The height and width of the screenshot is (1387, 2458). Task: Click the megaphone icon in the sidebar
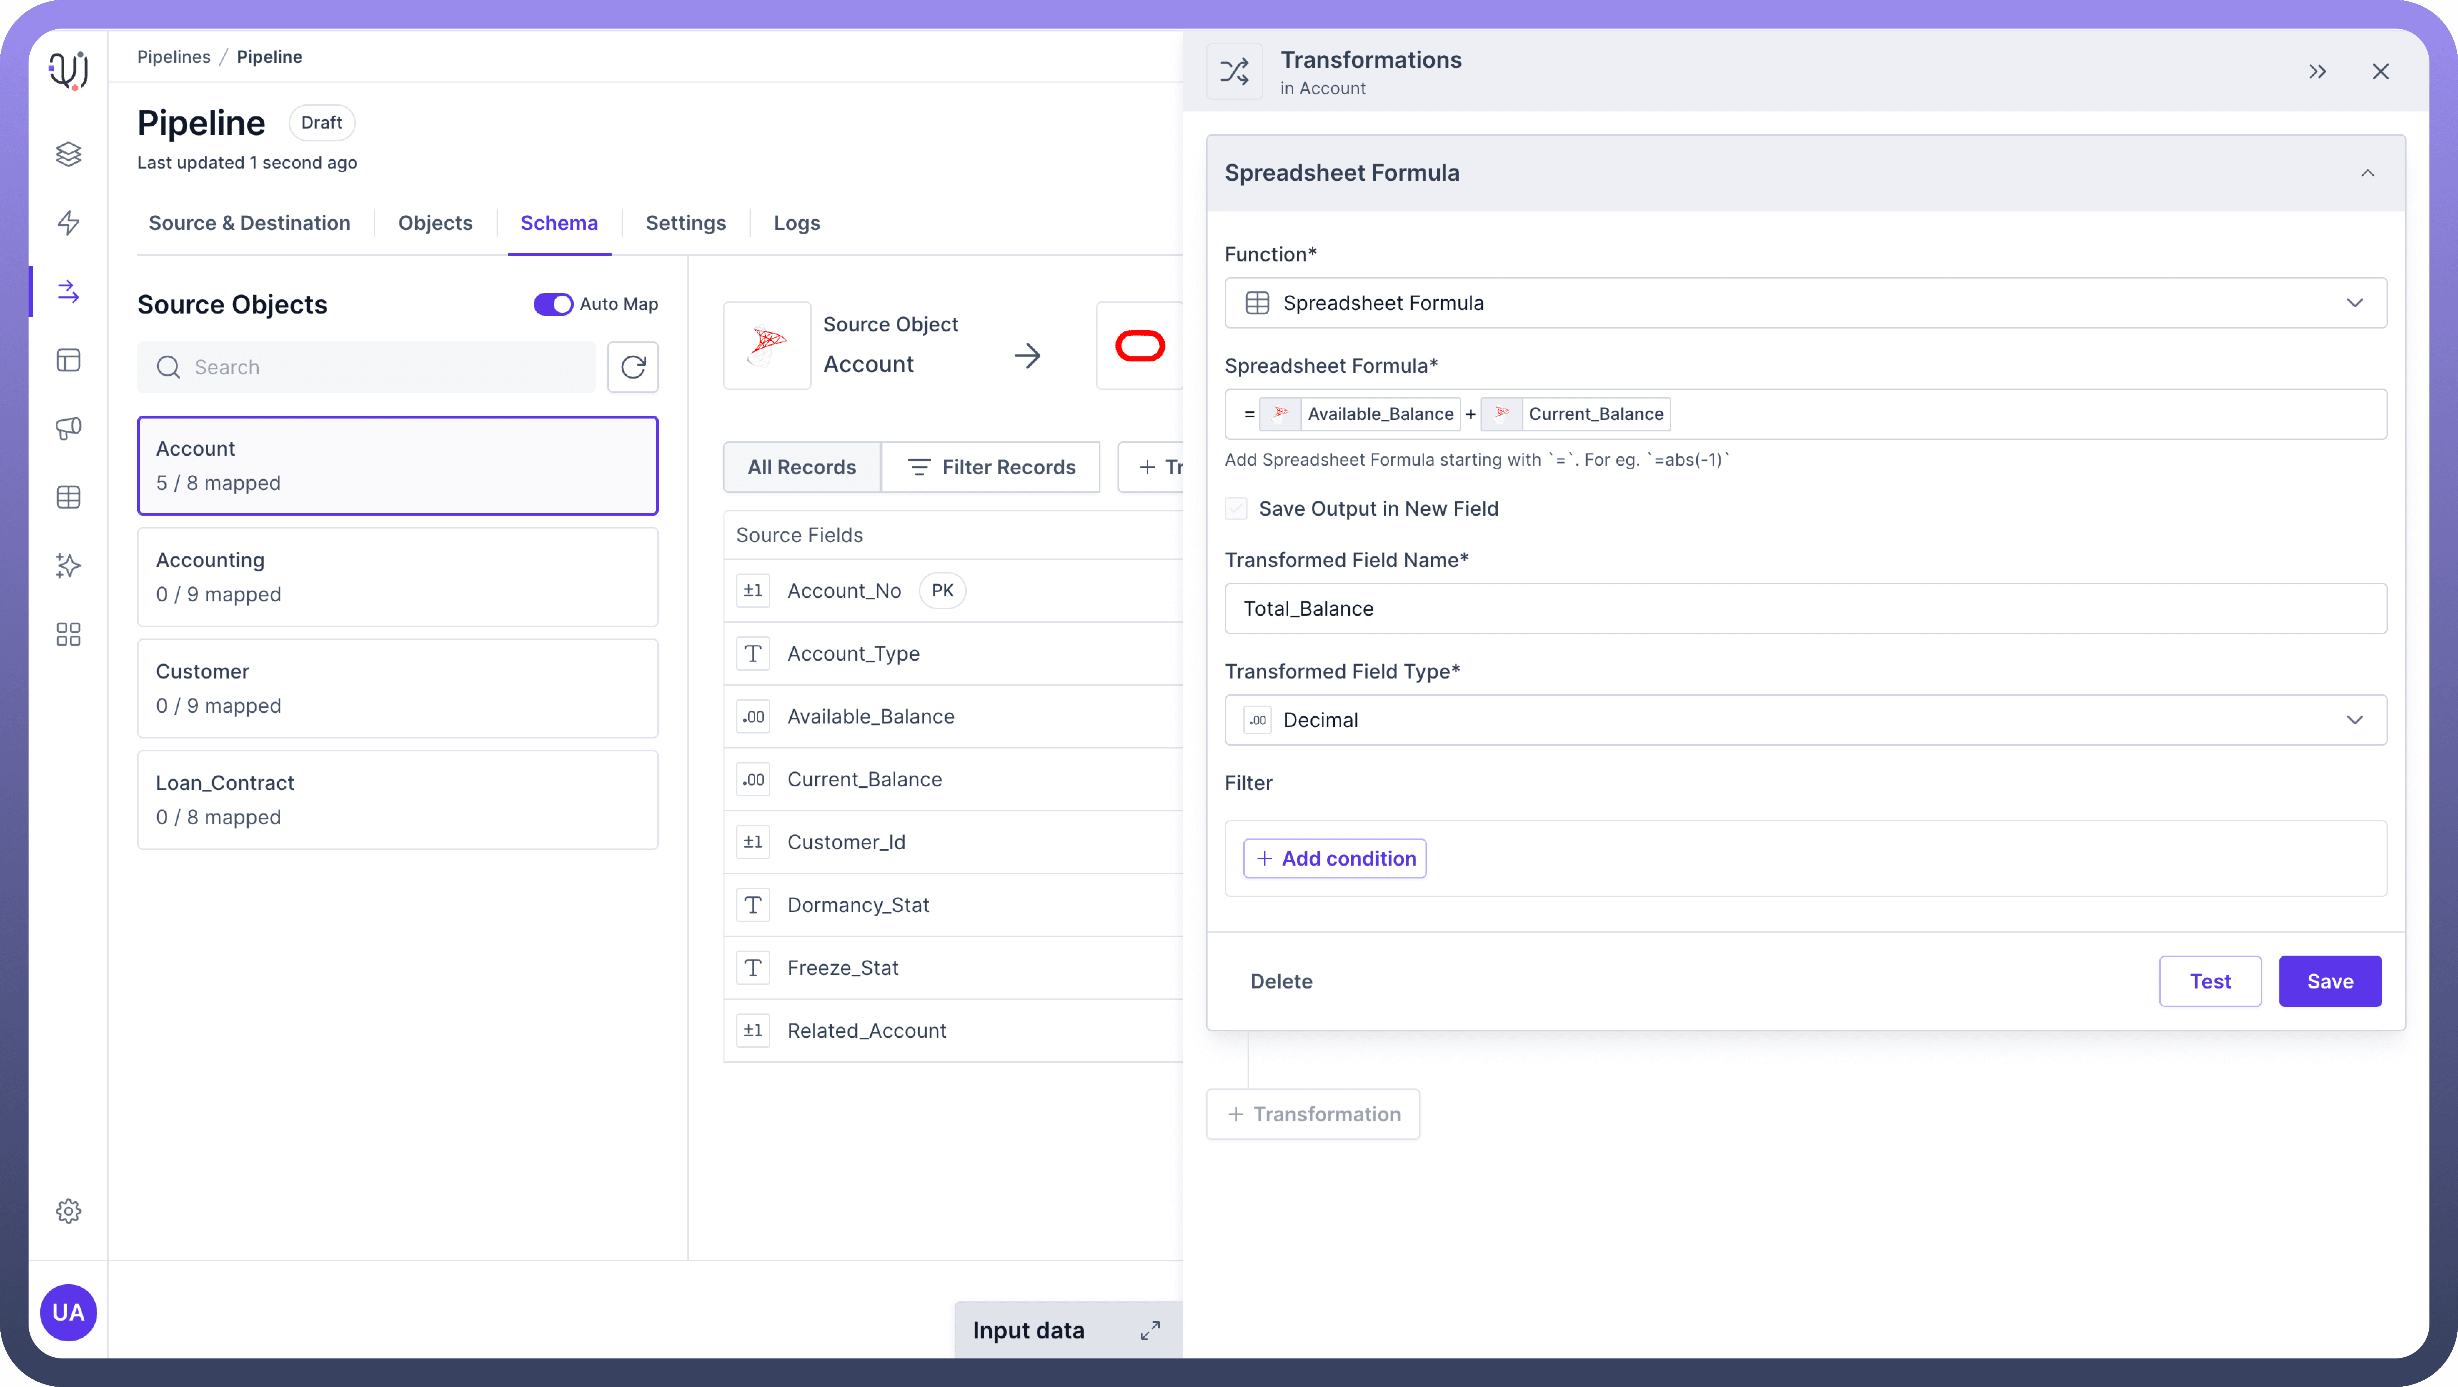(68, 428)
